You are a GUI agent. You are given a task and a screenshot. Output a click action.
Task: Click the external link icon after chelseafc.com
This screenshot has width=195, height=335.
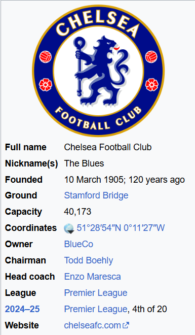pos(126,325)
